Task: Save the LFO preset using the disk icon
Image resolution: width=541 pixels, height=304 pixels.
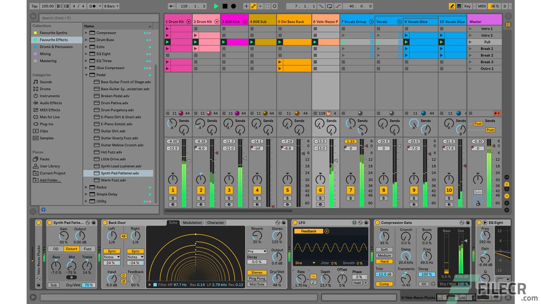Action: tap(366, 223)
